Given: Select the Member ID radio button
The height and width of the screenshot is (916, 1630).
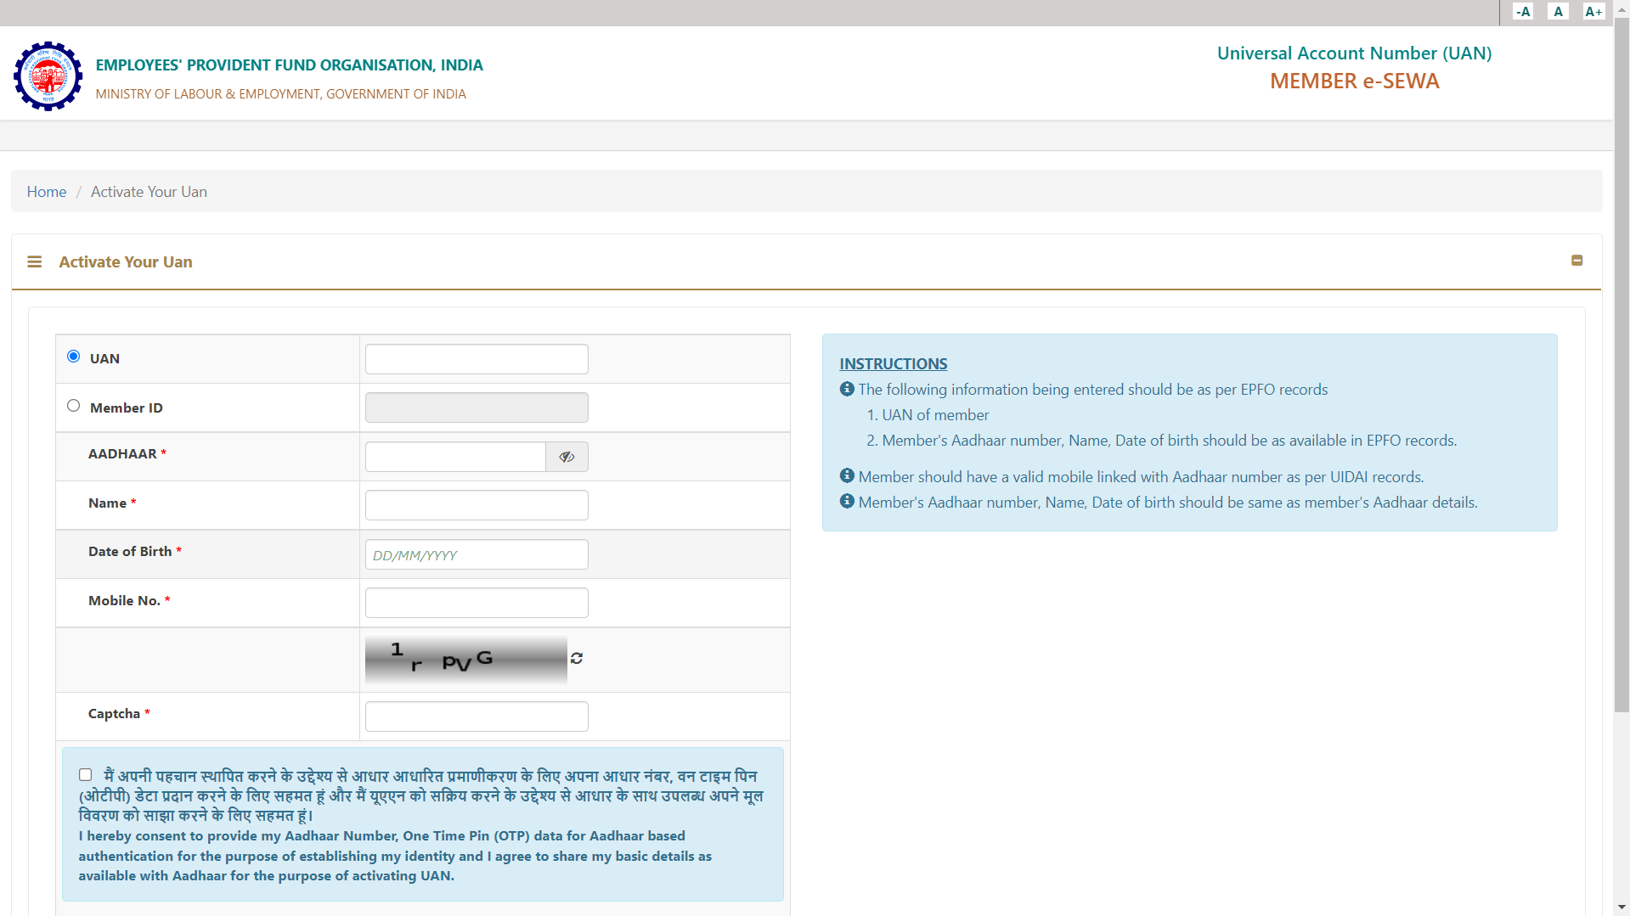Looking at the screenshot, I should click(x=74, y=406).
